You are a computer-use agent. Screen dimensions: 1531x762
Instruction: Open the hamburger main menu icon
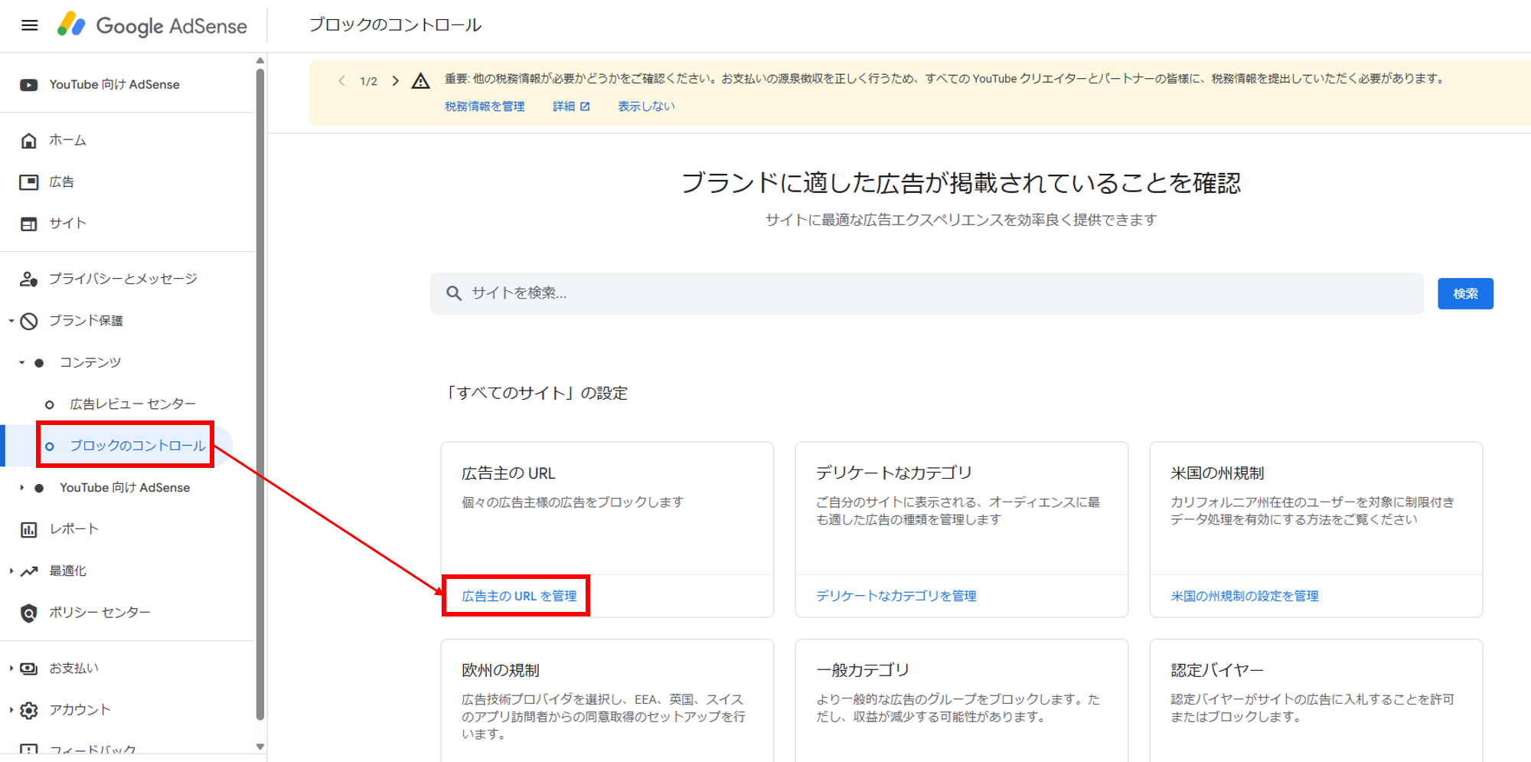pyautogui.click(x=29, y=25)
